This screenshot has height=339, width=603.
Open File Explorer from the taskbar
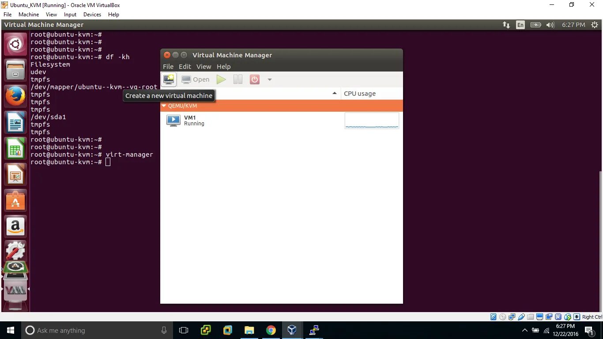coord(249,330)
